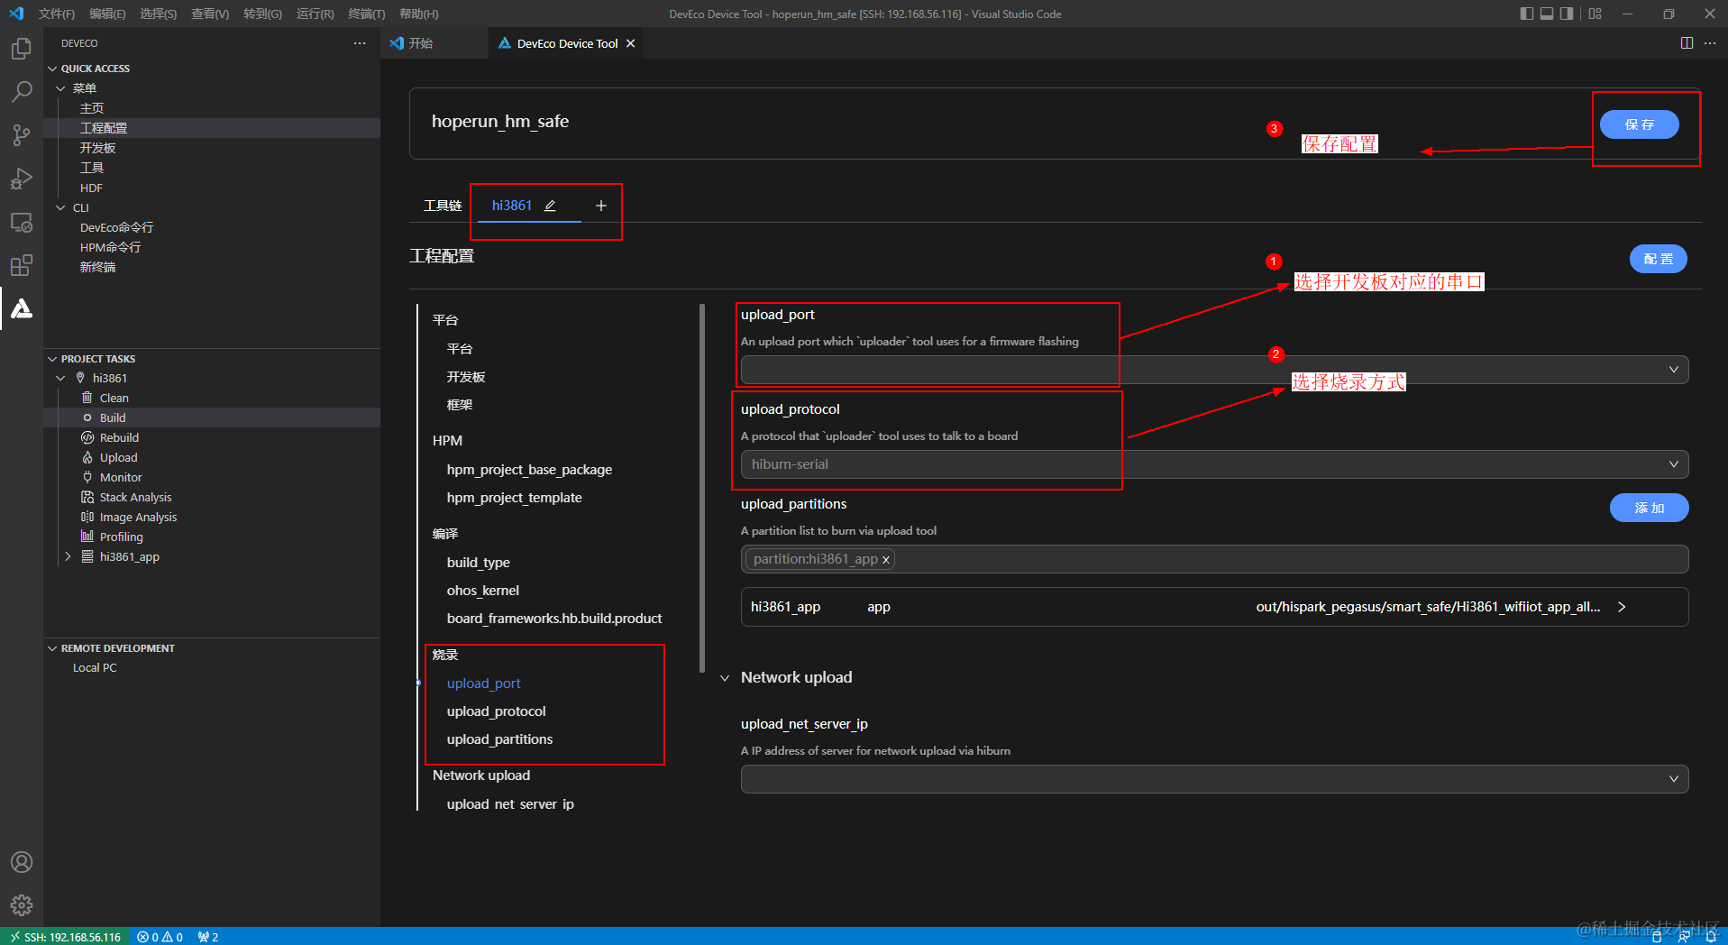Open the upload_port dropdown
This screenshot has height=945, width=1728.
1214,370
